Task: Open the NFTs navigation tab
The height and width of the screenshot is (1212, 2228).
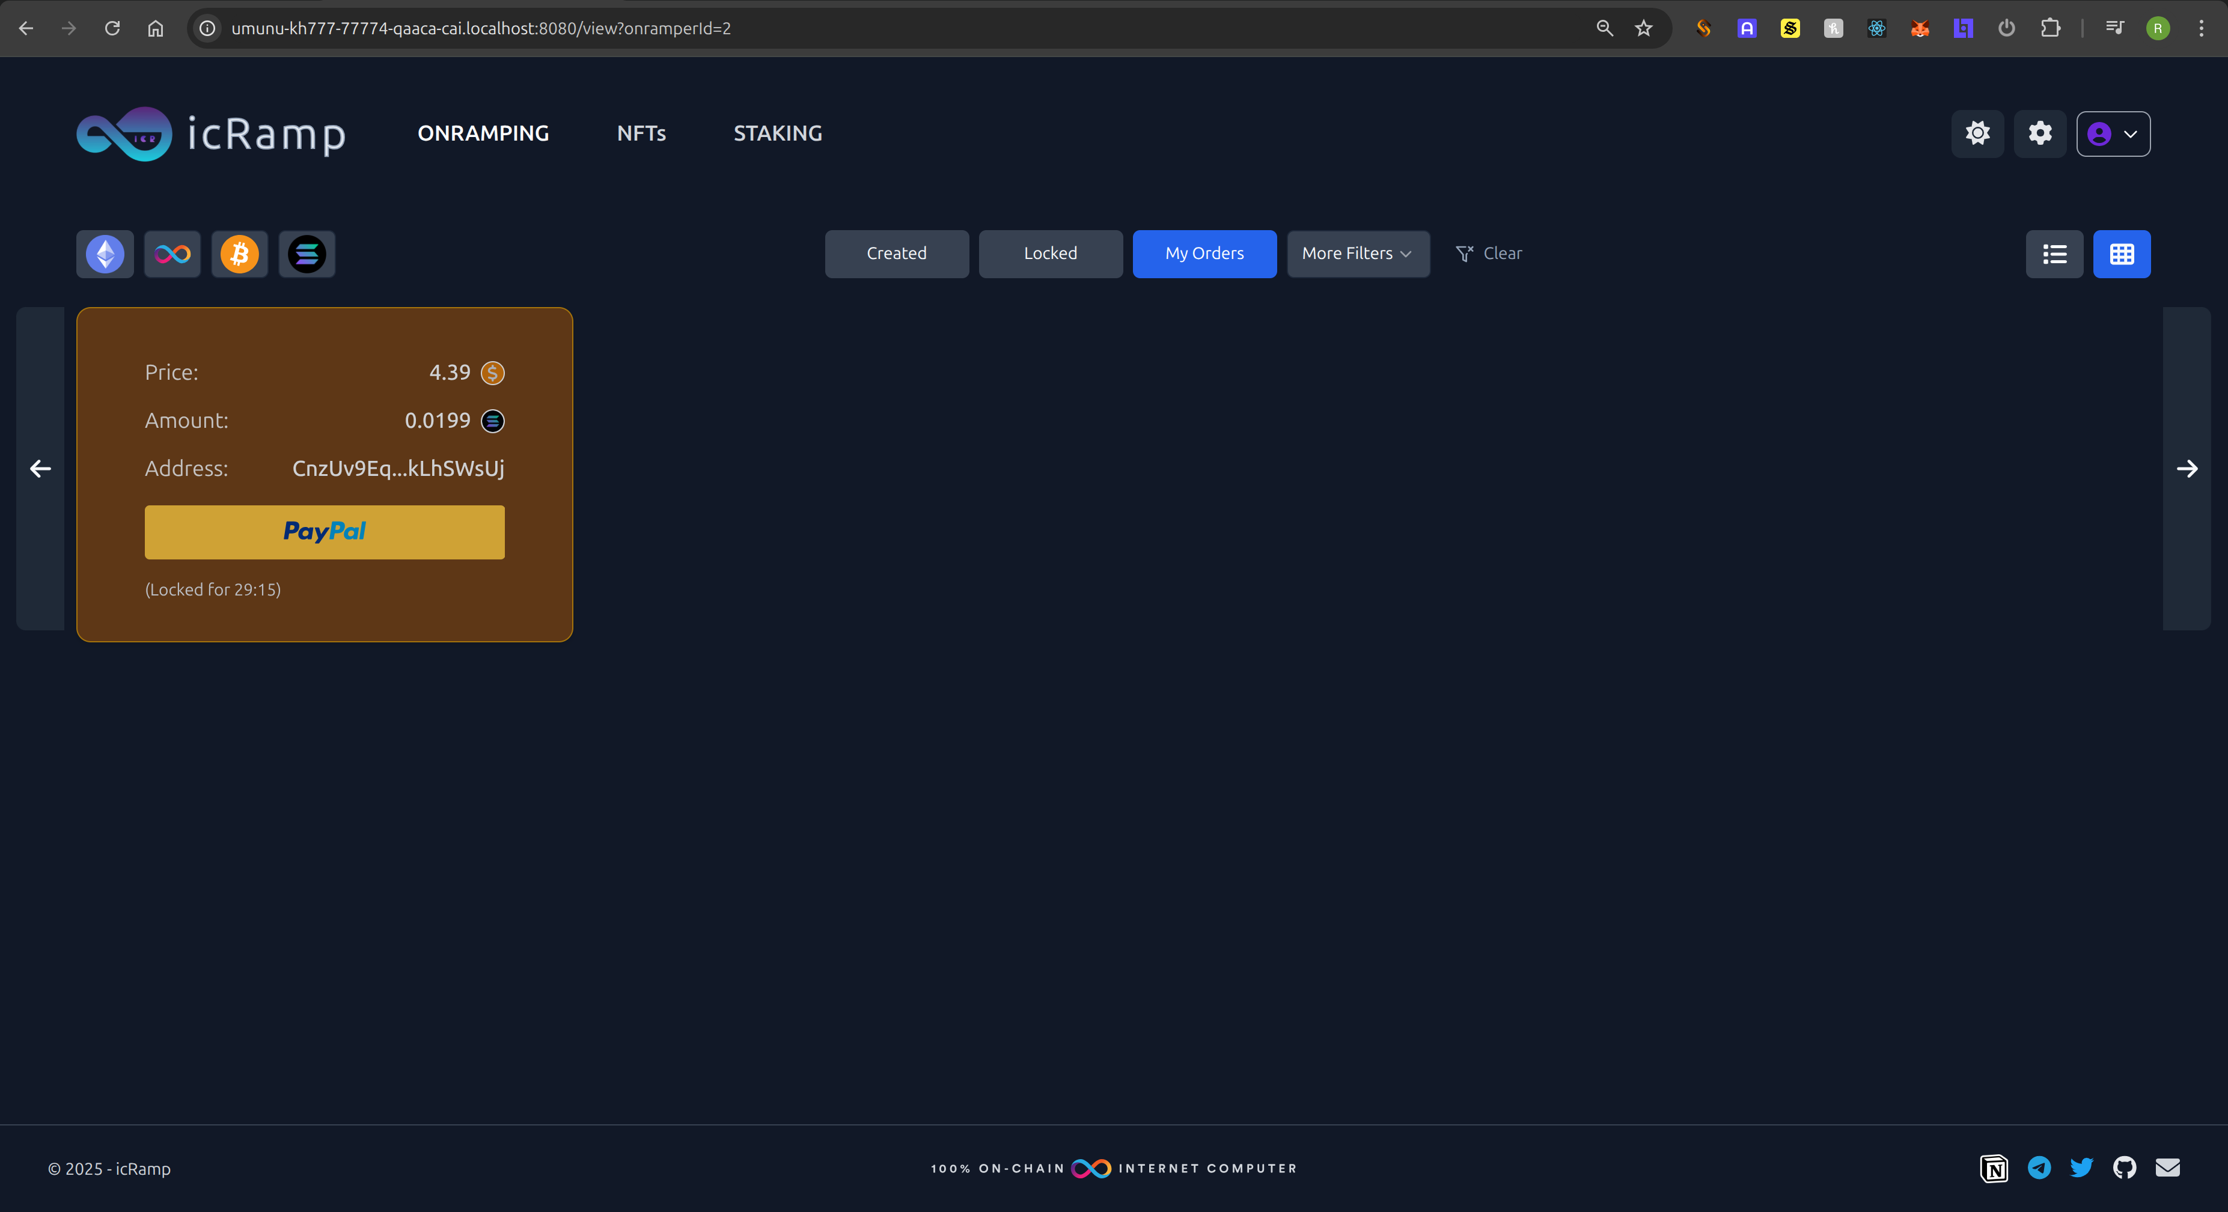Action: pyautogui.click(x=641, y=133)
